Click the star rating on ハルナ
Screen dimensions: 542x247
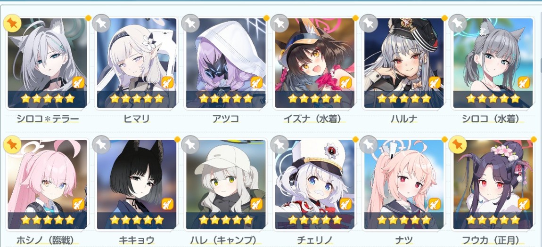coord(404,99)
